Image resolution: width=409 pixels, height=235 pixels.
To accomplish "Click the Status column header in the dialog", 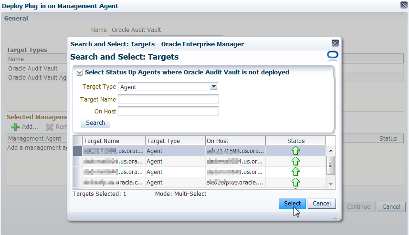I will [x=296, y=141].
